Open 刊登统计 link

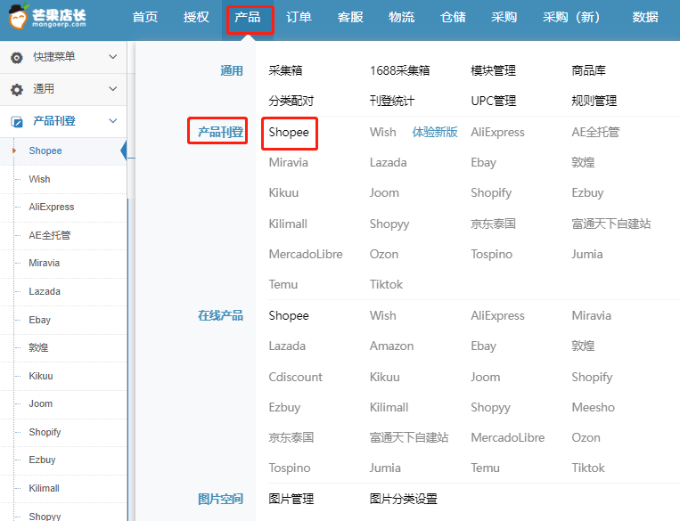point(392,101)
